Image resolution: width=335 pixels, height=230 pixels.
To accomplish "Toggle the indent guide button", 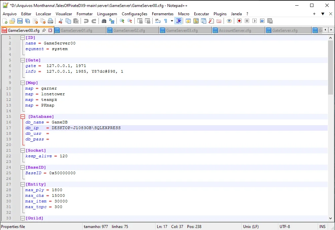I will point(179,21).
